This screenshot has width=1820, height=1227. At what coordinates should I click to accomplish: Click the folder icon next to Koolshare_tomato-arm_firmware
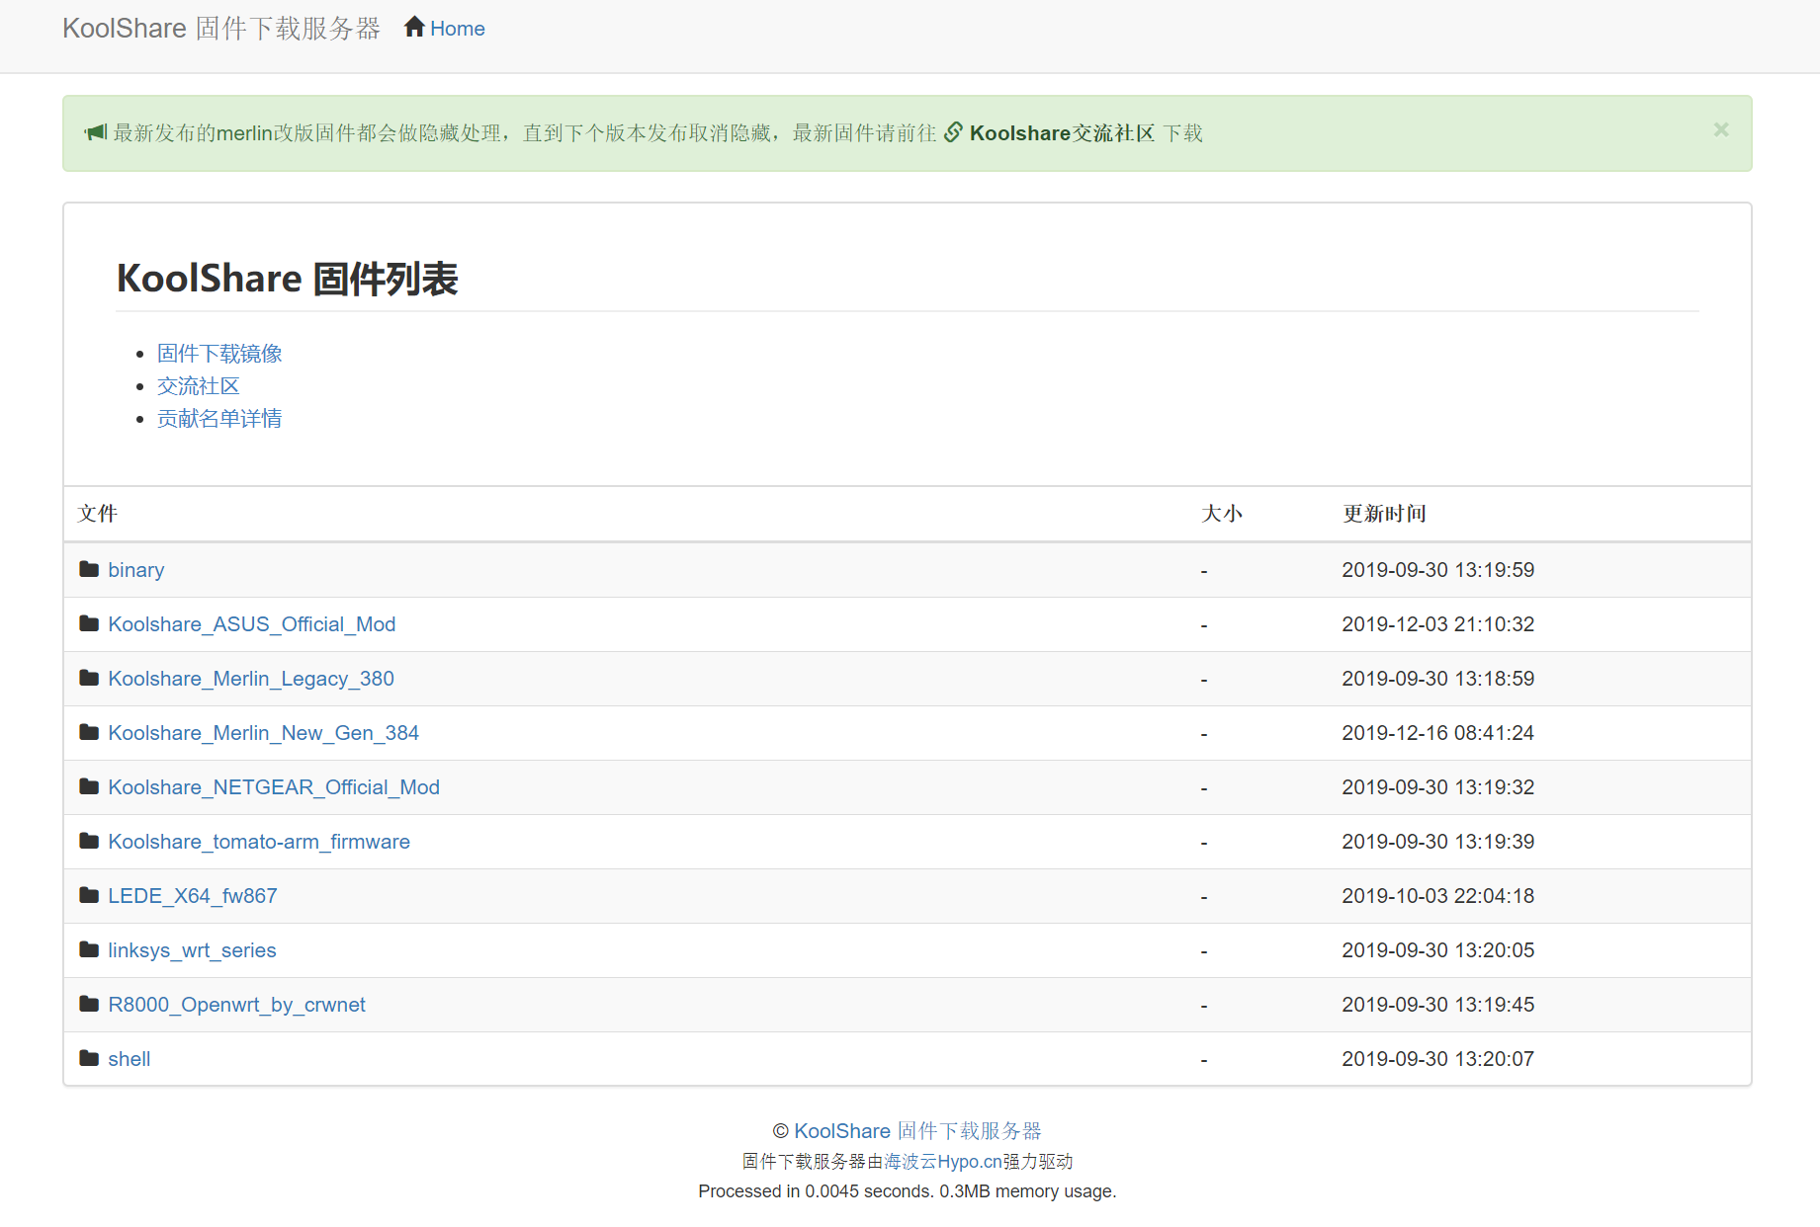[x=89, y=841]
